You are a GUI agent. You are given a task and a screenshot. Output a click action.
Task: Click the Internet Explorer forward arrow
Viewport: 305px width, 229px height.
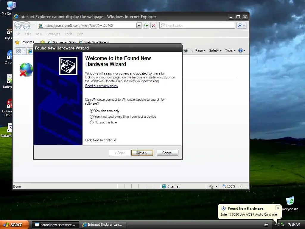pyautogui.click(x=26, y=25)
